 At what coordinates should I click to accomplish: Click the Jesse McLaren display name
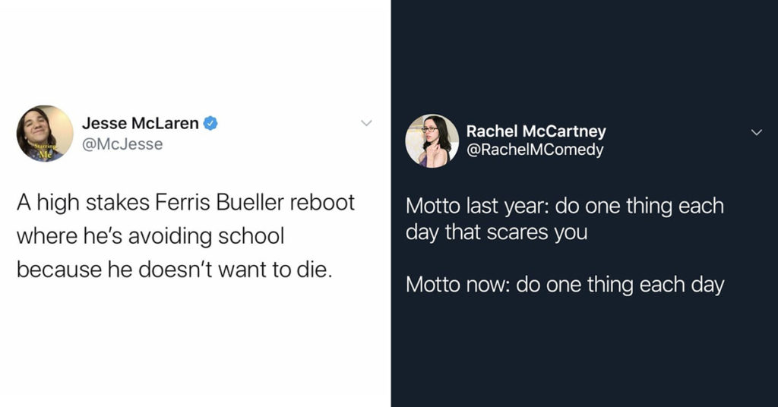[x=141, y=123]
